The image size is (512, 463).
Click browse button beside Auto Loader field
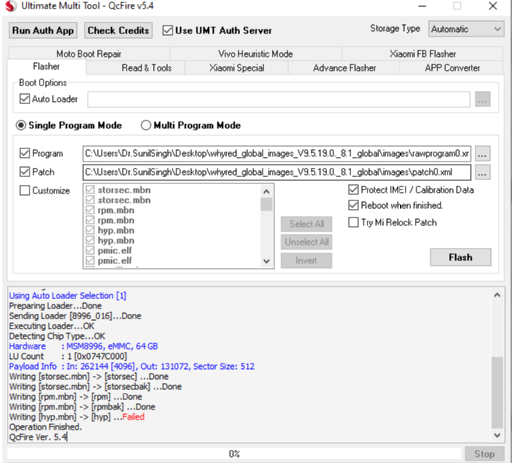pyautogui.click(x=482, y=99)
